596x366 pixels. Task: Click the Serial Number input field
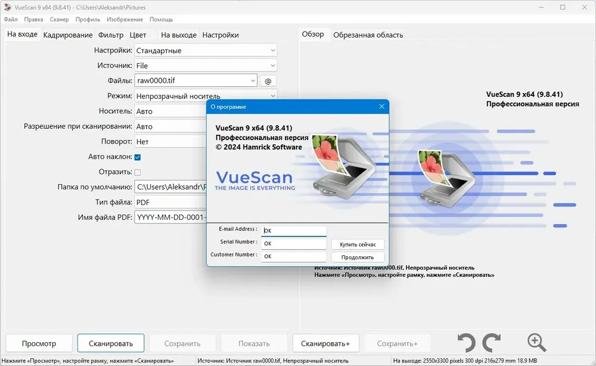click(x=293, y=244)
